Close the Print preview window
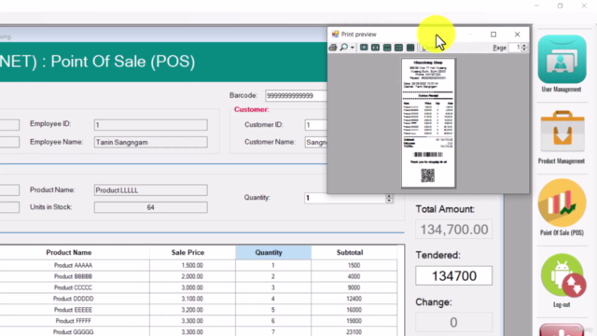Viewport: 597px width, 336px height. click(517, 35)
